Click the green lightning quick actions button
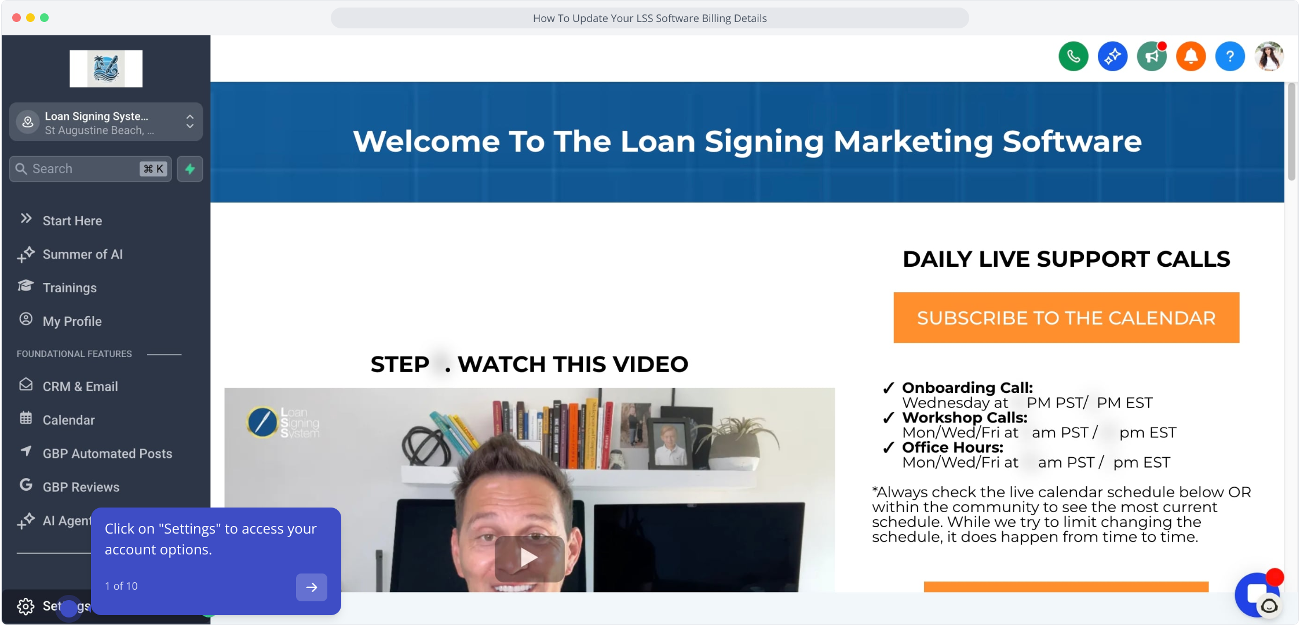 tap(190, 169)
